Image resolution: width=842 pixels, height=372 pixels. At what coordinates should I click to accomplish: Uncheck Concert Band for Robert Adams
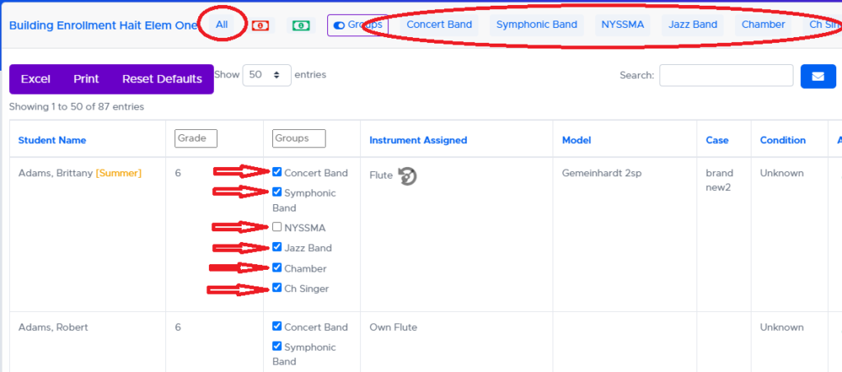click(277, 327)
